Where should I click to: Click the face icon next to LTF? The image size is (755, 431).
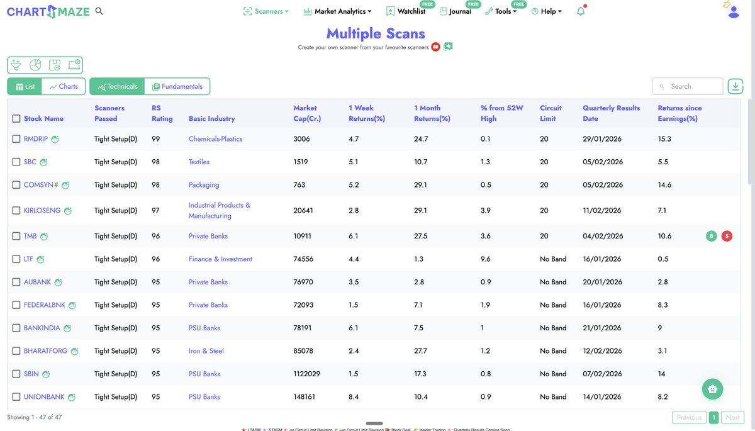click(40, 259)
